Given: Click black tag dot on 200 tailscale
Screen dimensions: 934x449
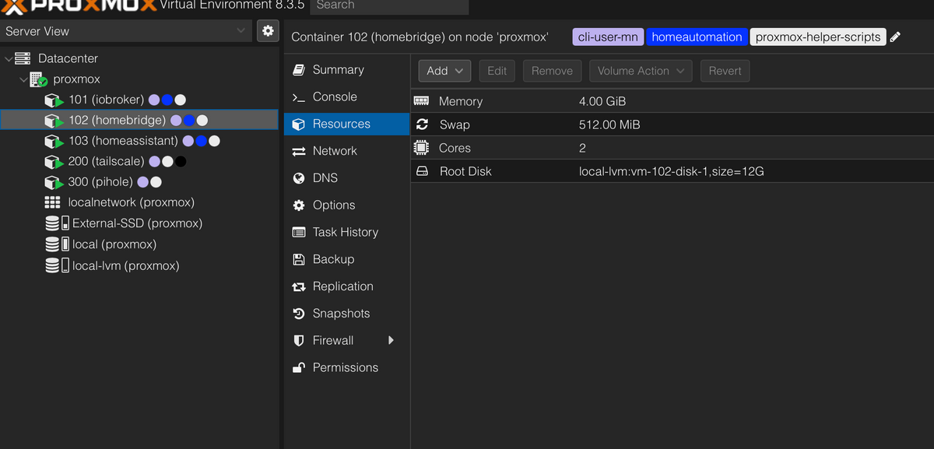Looking at the screenshot, I should tap(181, 162).
